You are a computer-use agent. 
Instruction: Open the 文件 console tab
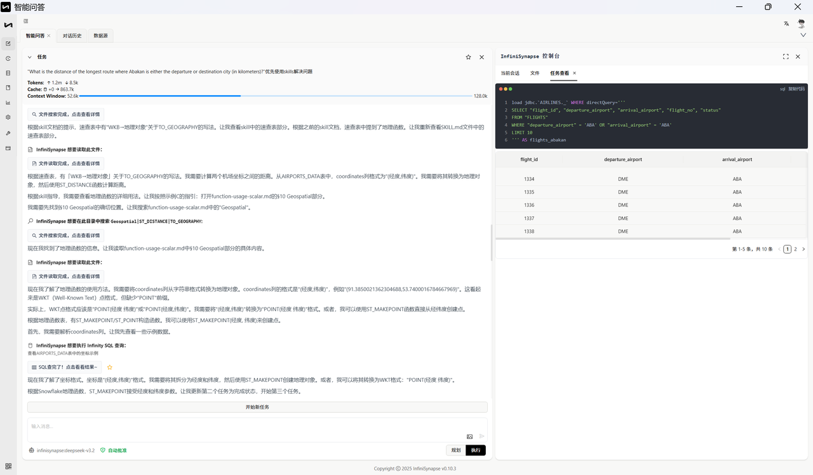click(x=535, y=73)
